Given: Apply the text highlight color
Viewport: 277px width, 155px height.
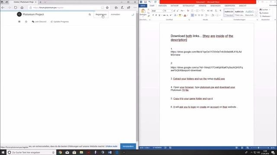Looking at the screenshot, I should pos(180,15).
